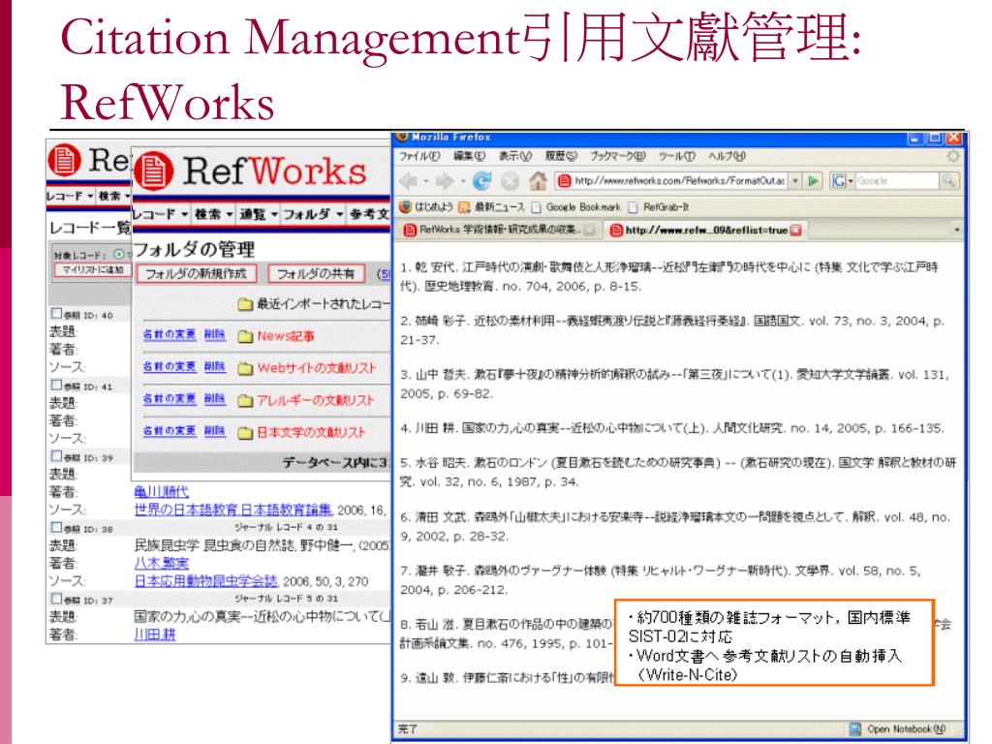Click the Firefox stop loading icon
This screenshot has height=744, width=992.
510,181
